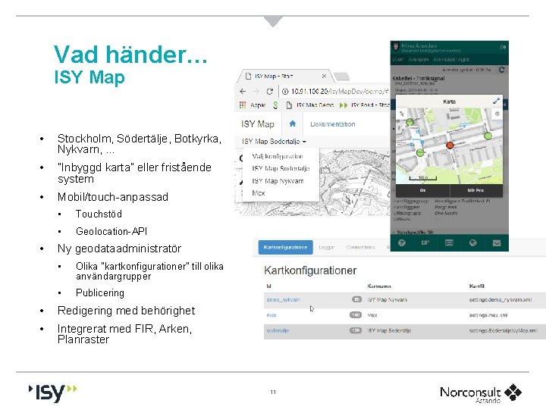Viewport: 546px width, 419px height.
Task: Open a new browser tab
Action: click(342, 77)
